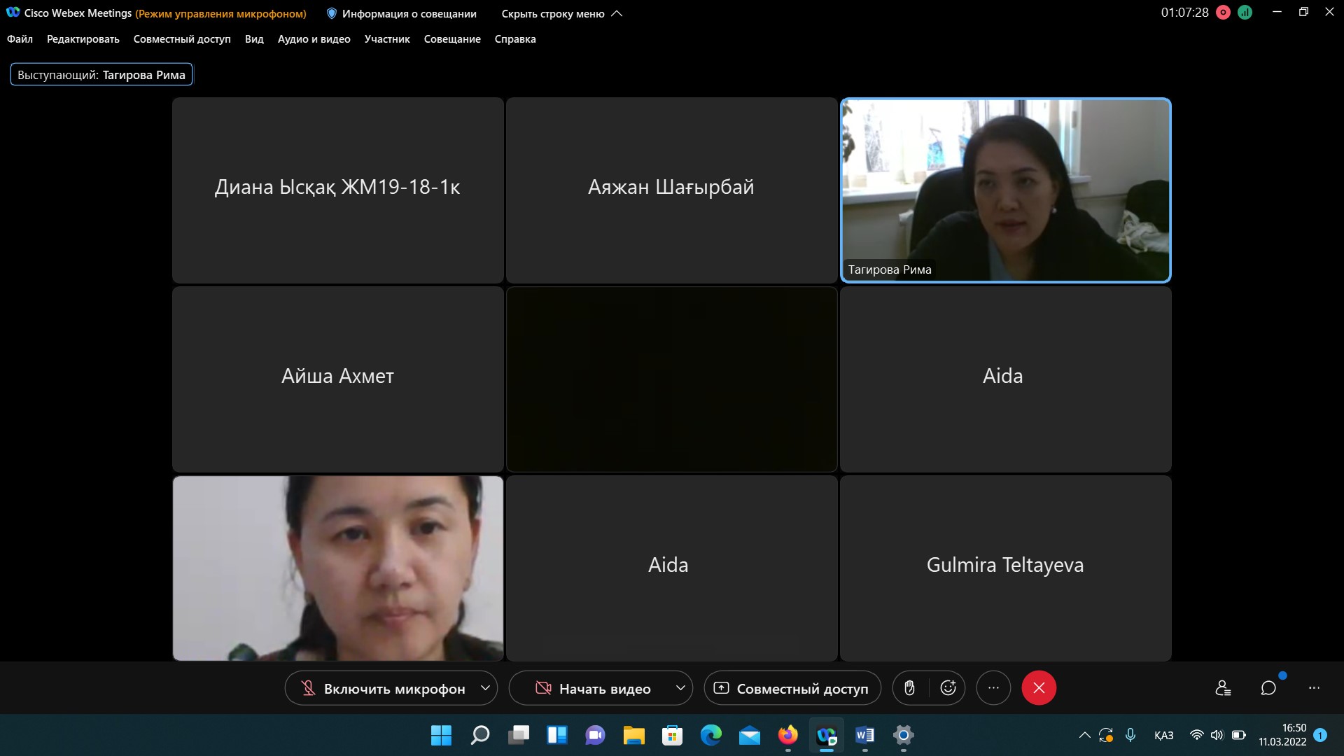The height and width of the screenshot is (756, 1344).
Task: Unmute with Включить микрофон button
Action: pyautogui.click(x=383, y=689)
